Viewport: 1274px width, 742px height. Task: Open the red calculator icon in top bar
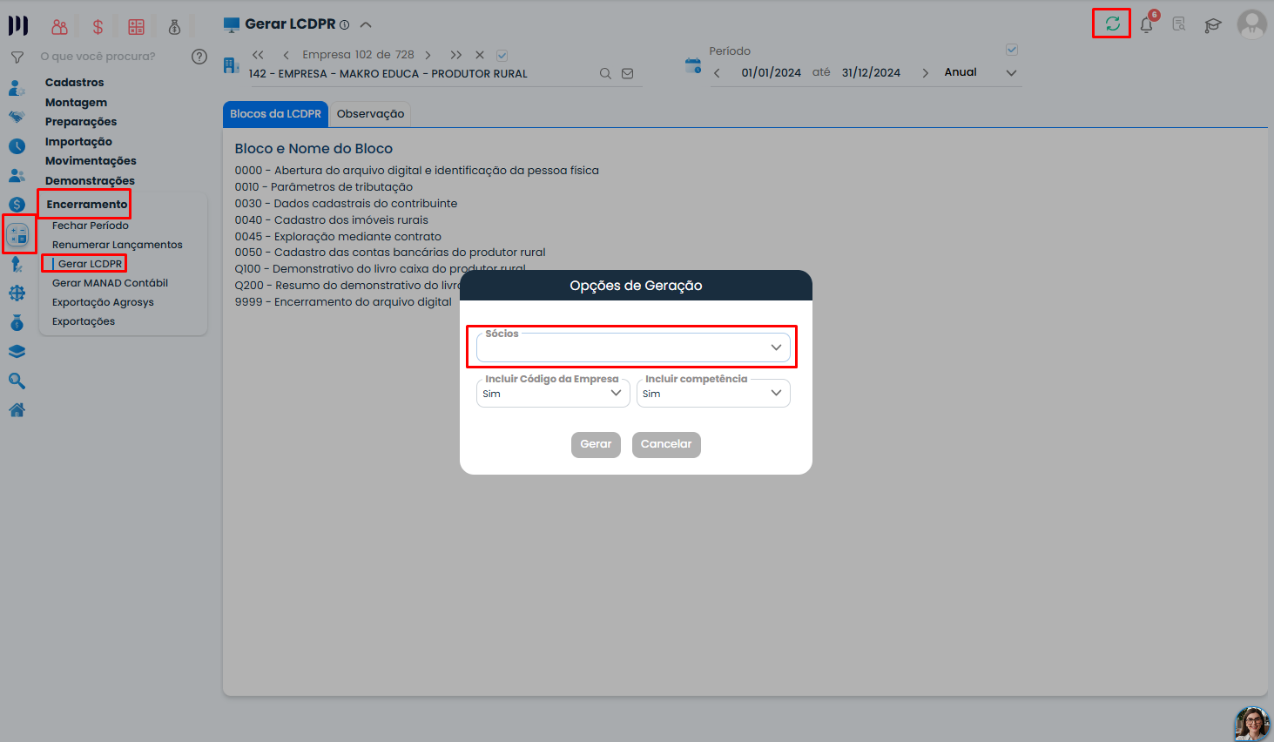point(137,27)
